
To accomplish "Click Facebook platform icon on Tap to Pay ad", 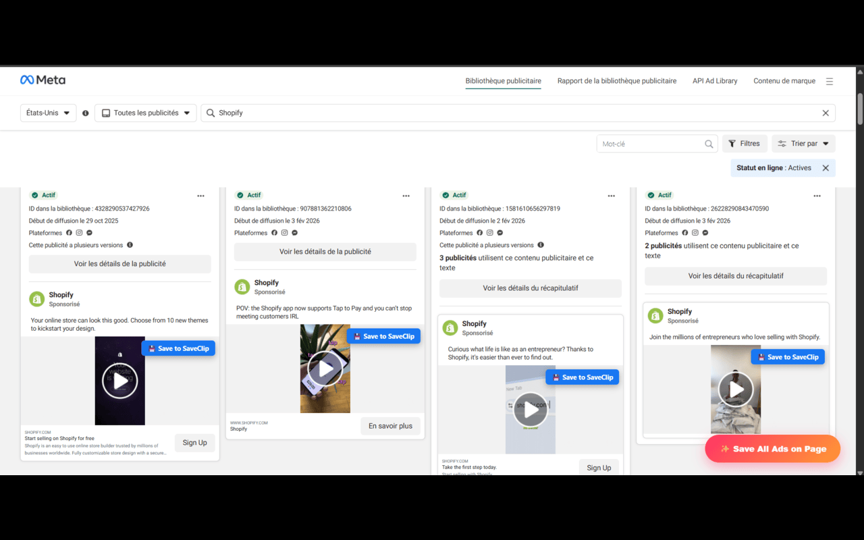I will pyautogui.click(x=275, y=233).
